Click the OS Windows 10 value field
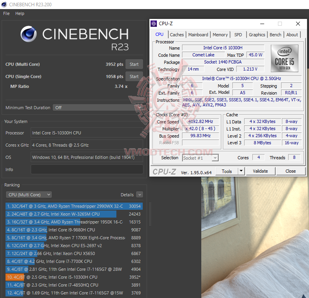Screen dimensions: 309x298 [x=87, y=157]
